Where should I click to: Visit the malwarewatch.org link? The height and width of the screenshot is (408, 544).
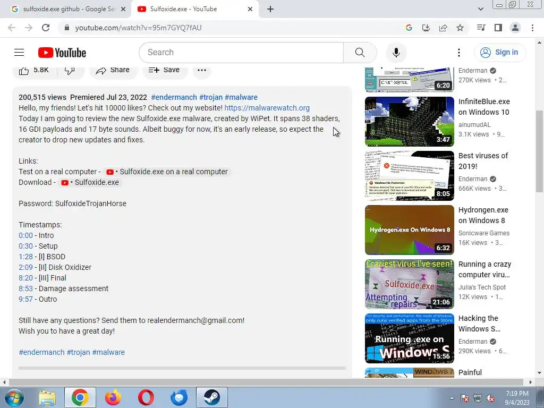click(267, 108)
